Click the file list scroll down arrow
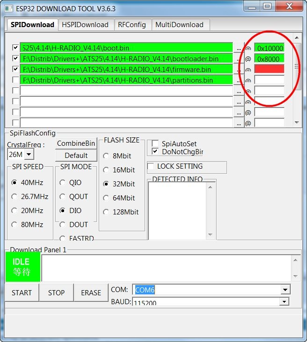 297,122
